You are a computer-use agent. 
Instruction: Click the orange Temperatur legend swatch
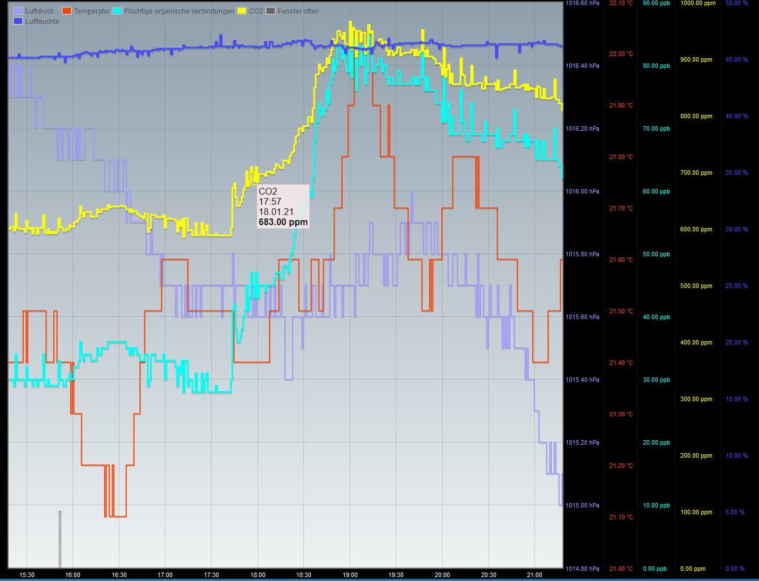coord(67,11)
